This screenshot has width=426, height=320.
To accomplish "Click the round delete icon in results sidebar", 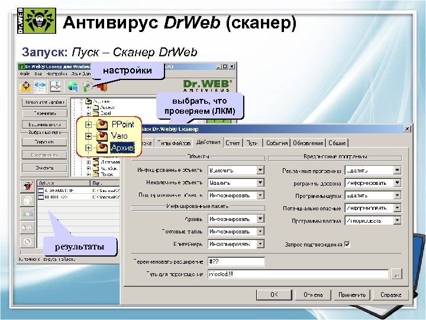I will (27, 241).
